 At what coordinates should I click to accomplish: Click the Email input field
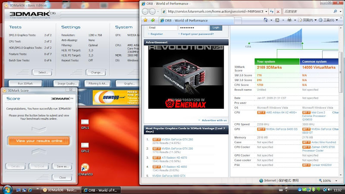pos(163,27)
